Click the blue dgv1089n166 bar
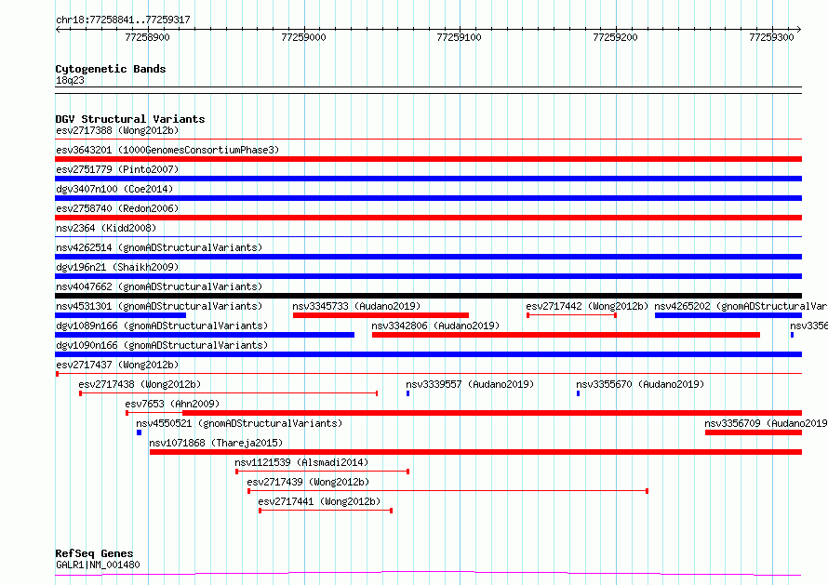This screenshot has height=585, width=828. coord(205,335)
